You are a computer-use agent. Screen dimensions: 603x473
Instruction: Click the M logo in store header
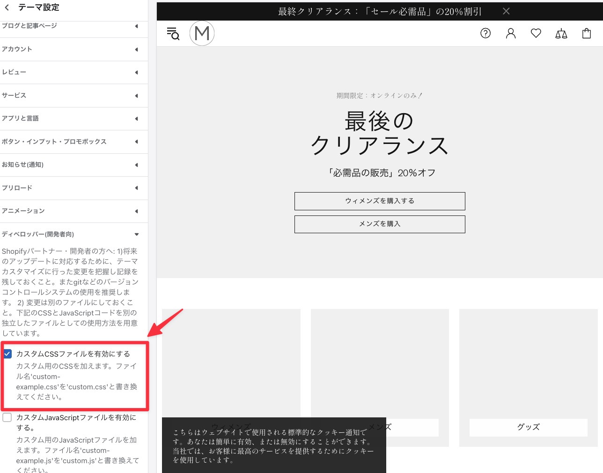click(202, 33)
